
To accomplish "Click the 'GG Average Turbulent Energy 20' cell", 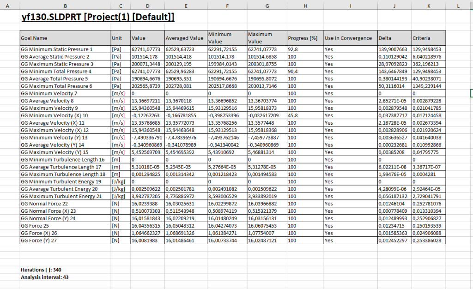I will [x=66, y=189].
